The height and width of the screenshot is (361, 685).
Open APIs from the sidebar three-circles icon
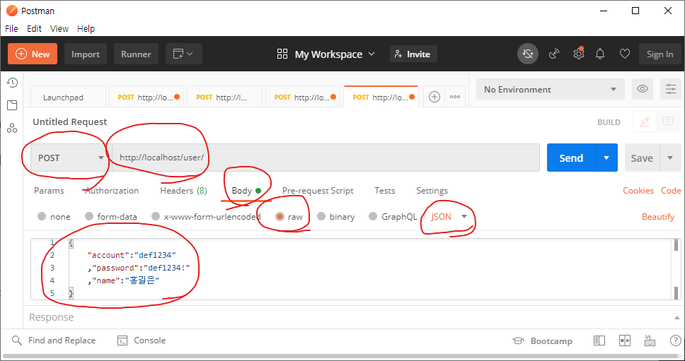[x=12, y=128]
